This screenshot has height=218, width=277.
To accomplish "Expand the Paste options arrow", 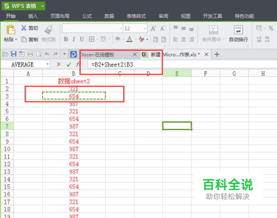I will tap(16, 39).
